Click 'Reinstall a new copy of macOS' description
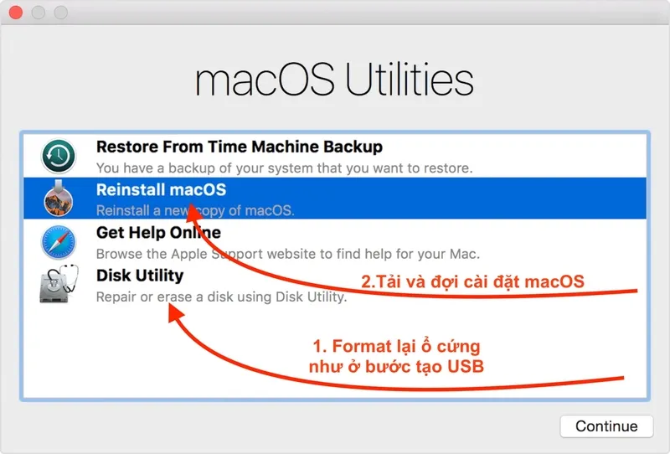670x454 pixels. click(x=195, y=210)
